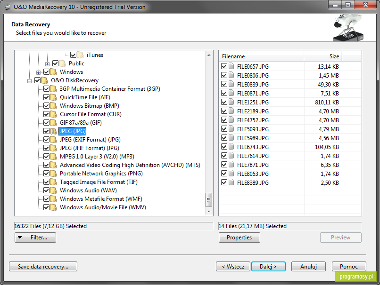This screenshot has width=380, height=285.
Task: Click the Public folder icon
Action: tap(62, 63)
